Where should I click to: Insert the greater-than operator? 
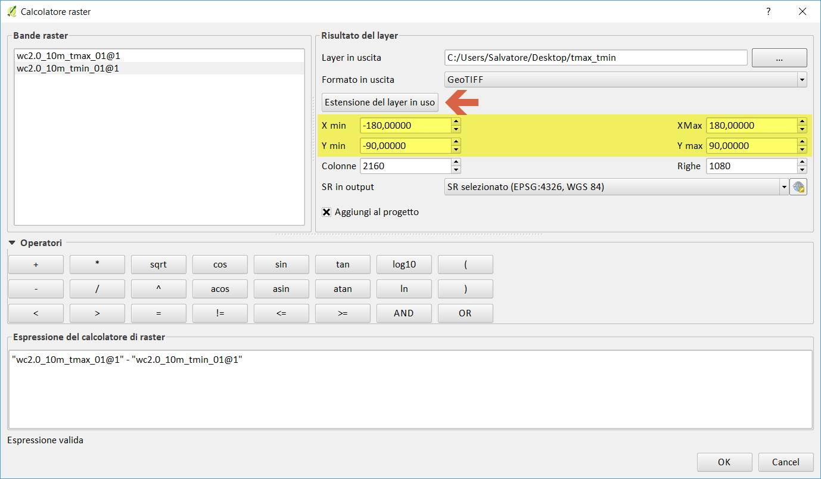coord(97,313)
